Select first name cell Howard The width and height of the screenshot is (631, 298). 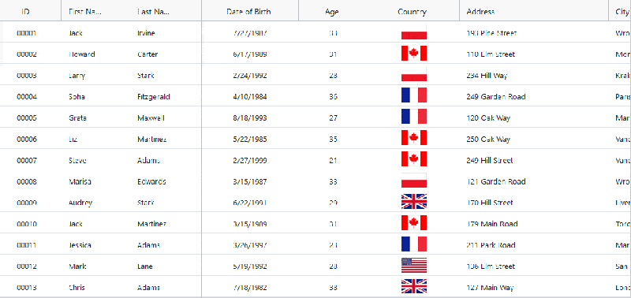tap(82, 54)
